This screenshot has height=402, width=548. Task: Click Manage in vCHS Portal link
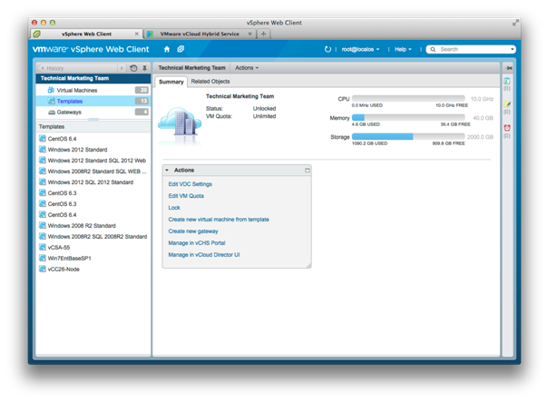[197, 243]
